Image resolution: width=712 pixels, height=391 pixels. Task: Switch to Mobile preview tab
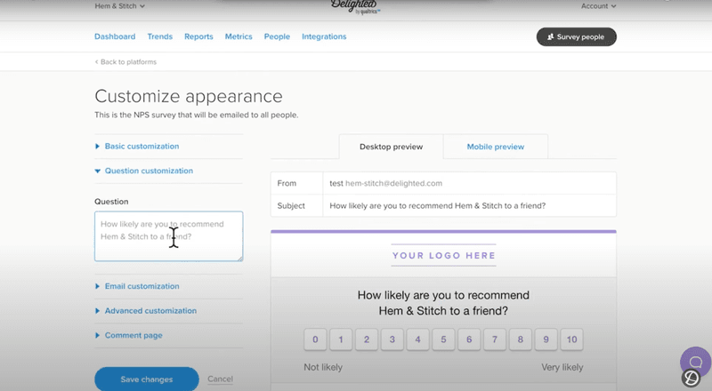pyautogui.click(x=496, y=147)
